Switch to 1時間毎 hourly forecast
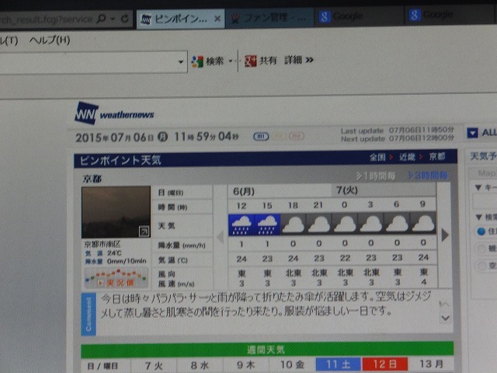The width and height of the screenshot is (497, 373). (376, 176)
